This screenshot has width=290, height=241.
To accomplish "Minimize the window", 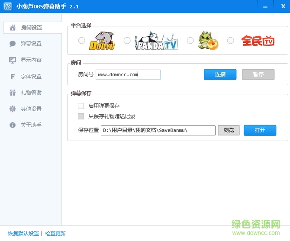I will pyautogui.click(x=265, y=6).
